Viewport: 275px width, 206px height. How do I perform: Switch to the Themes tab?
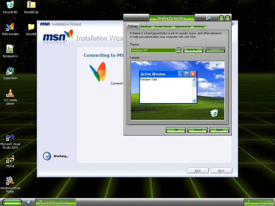133,26
